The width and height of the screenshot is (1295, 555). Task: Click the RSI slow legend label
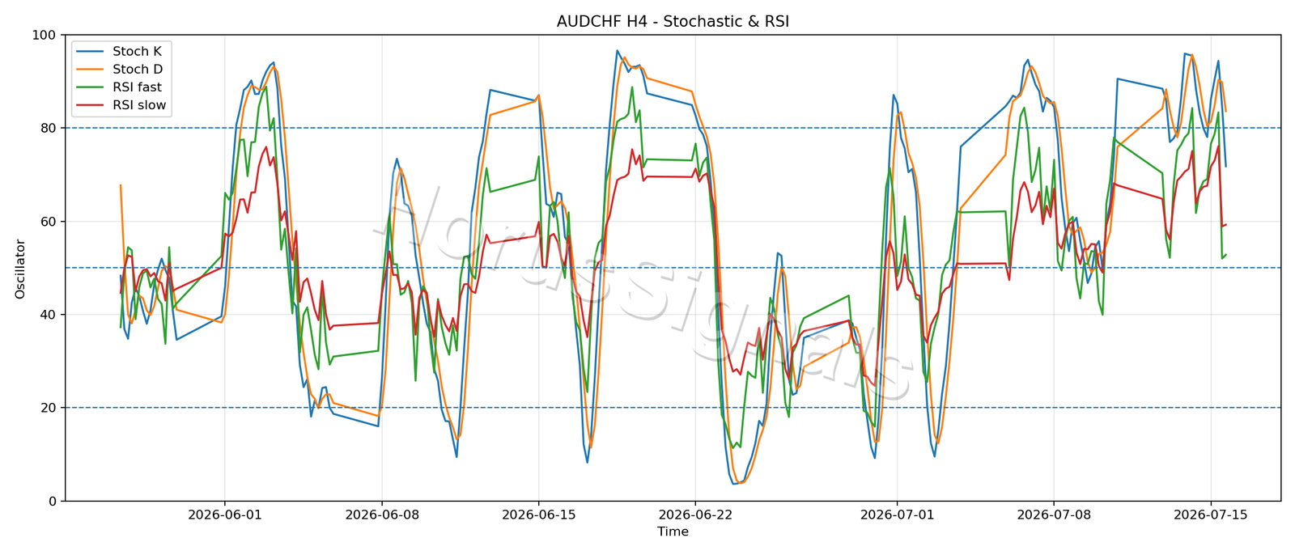pos(139,105)
